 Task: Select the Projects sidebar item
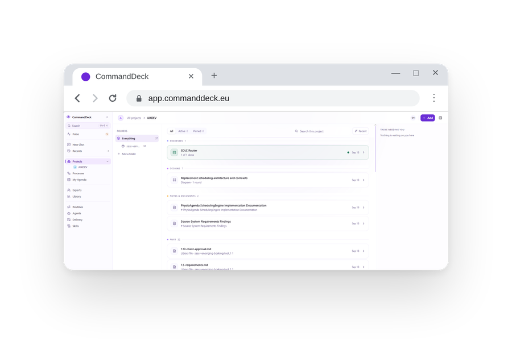coord(88,161)
